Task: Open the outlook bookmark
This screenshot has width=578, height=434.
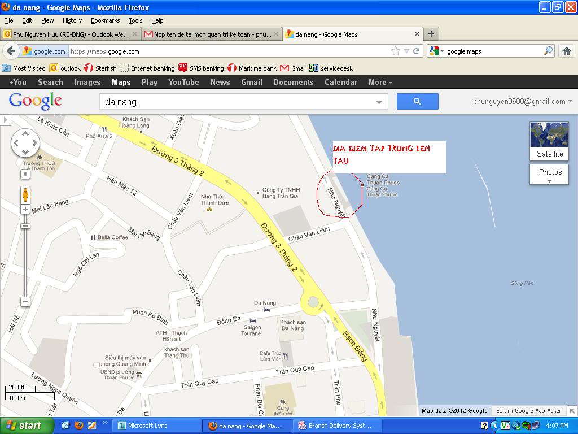Action: point(65,68)
